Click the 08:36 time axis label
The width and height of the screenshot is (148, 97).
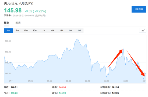[x=107, y=81]
